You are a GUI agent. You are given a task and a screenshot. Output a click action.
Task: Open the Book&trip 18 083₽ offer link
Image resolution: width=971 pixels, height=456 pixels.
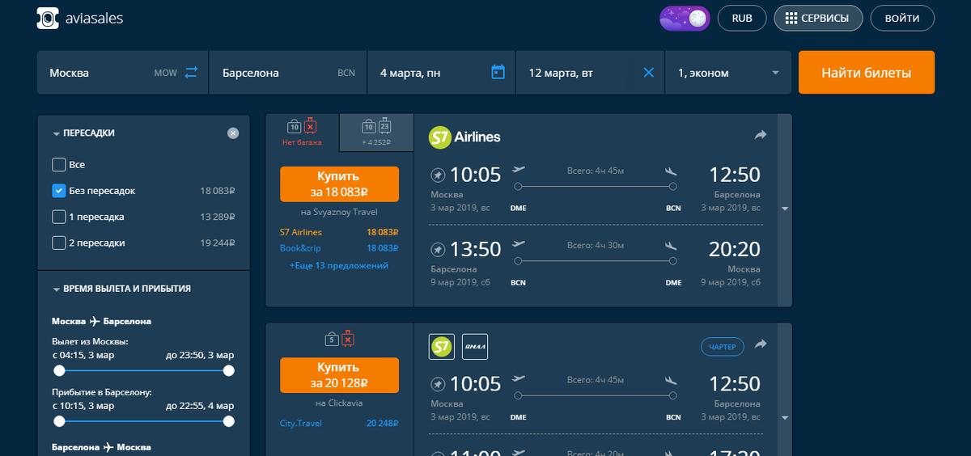(340, 248)
